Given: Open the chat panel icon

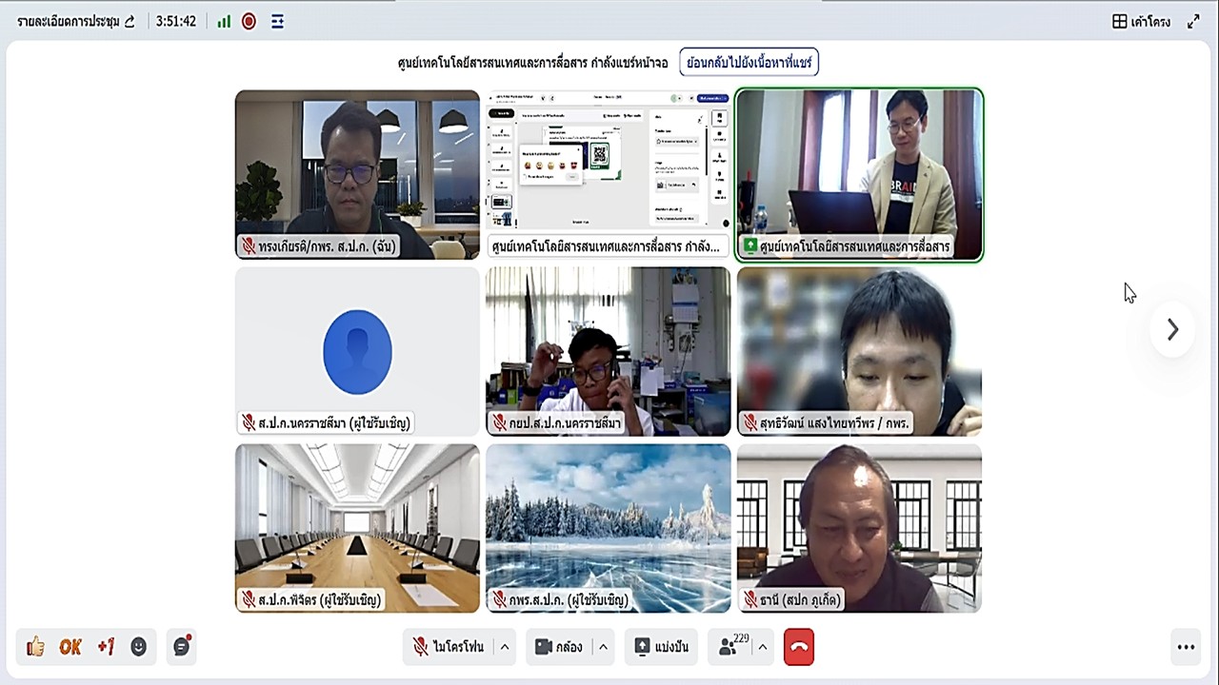Looking at the screenshot, I should (181, 647).
